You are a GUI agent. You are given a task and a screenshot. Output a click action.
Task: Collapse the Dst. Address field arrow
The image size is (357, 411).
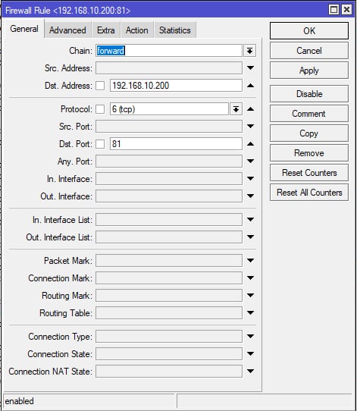pyautogui.click(x=250, y=86)
